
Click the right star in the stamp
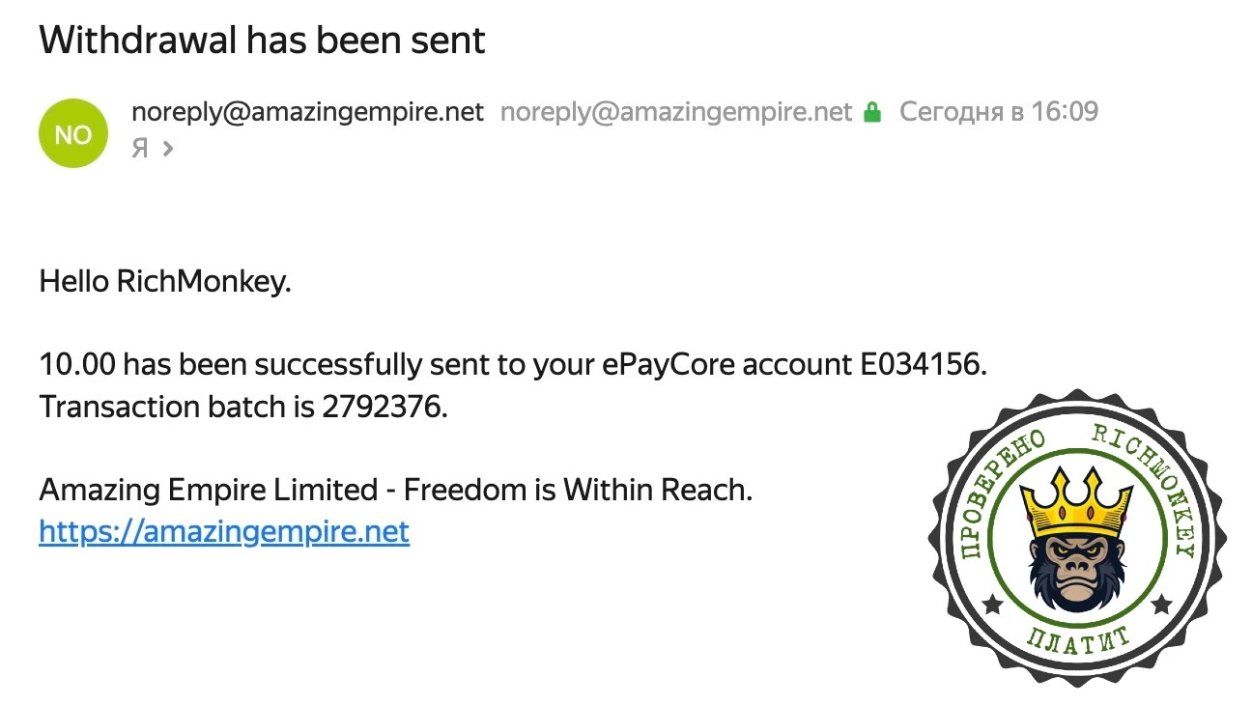(1161, 605)
